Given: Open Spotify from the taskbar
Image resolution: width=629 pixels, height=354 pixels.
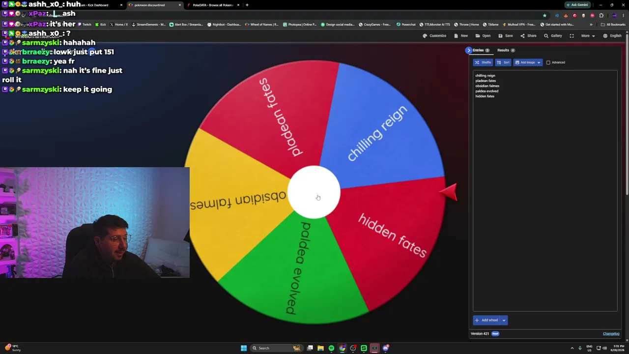Looking at the screenshot, I should (331, 348).
